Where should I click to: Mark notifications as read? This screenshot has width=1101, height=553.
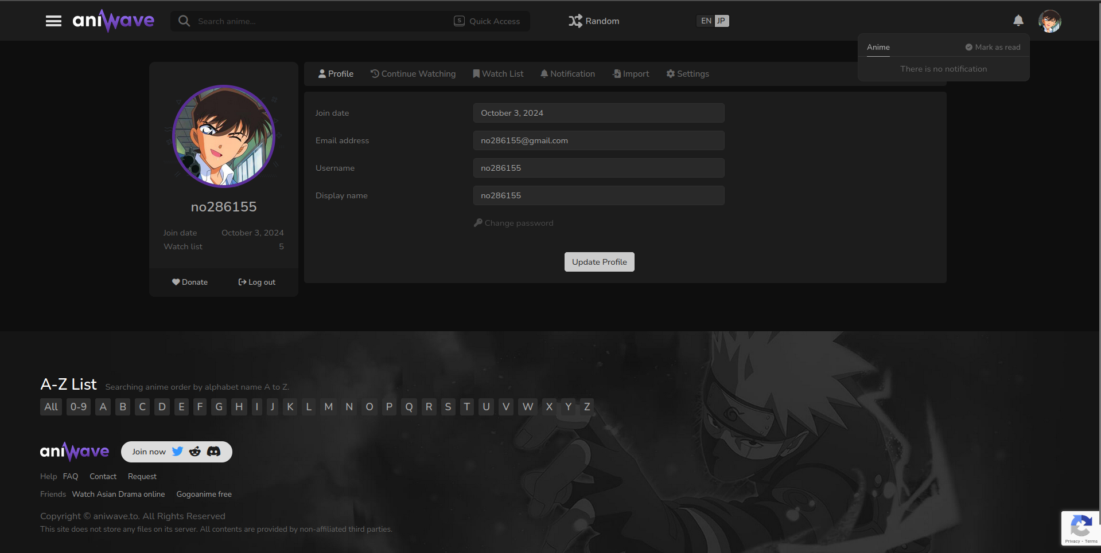click(993, 48)
